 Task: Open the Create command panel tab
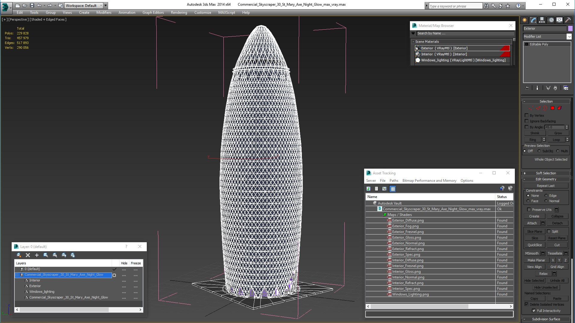tap(525, 20)
